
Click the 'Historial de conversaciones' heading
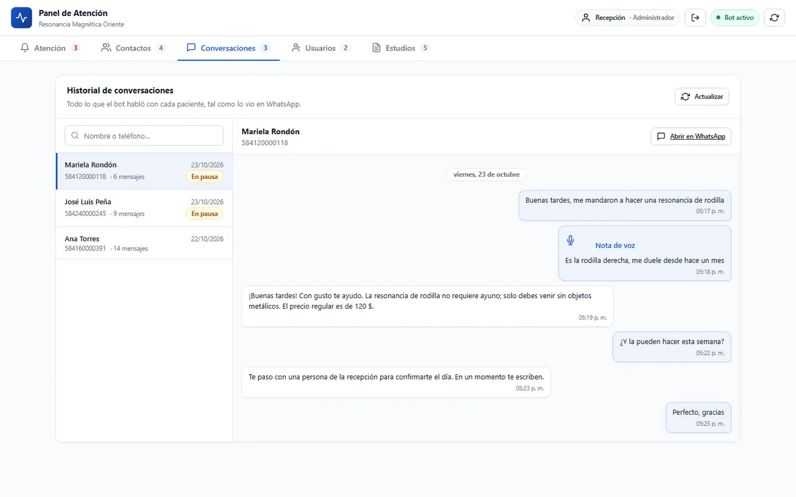click(x=120, y=90)
